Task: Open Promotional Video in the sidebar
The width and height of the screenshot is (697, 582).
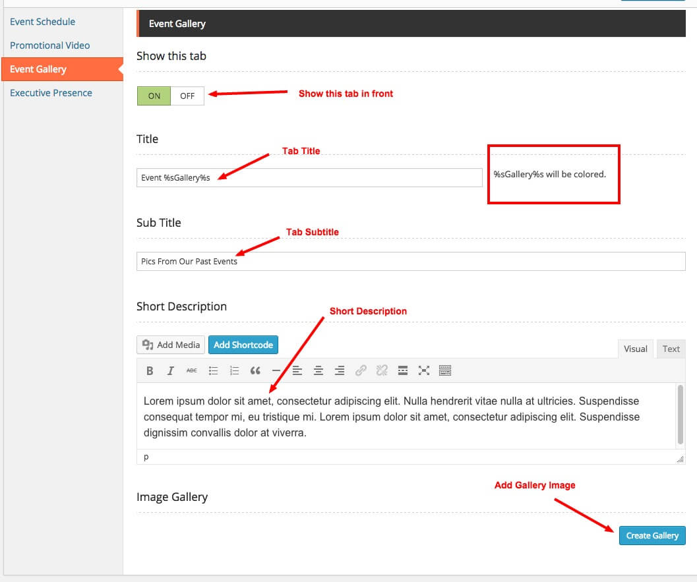Action: tap(50, 45)
